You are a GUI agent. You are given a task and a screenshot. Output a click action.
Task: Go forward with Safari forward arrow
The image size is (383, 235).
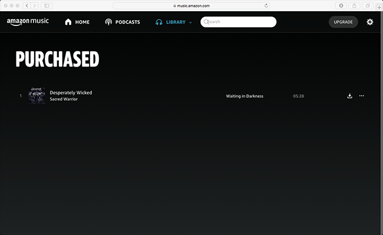[35, 5]
